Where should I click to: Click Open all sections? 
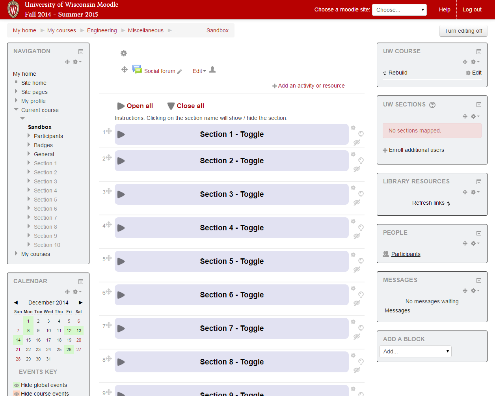click(x=135, y=106)
